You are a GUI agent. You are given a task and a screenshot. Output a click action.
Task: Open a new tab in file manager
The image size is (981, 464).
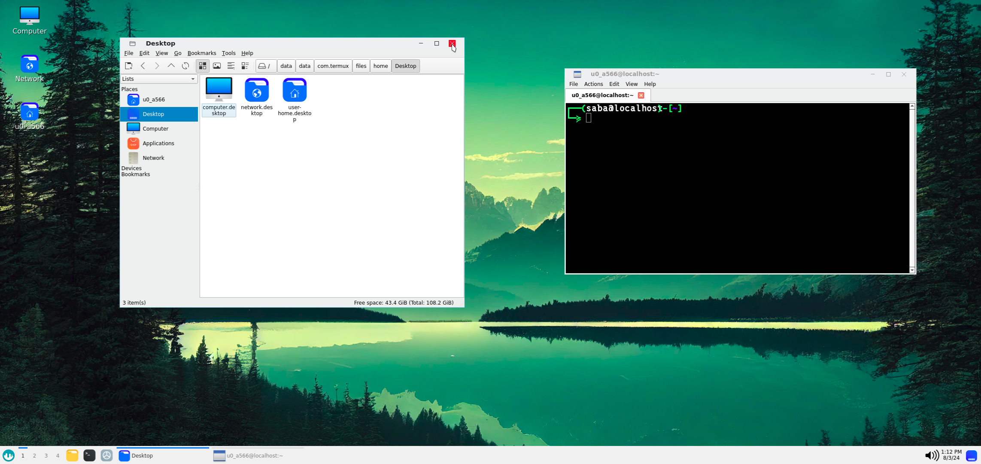[x=128, y=66]
